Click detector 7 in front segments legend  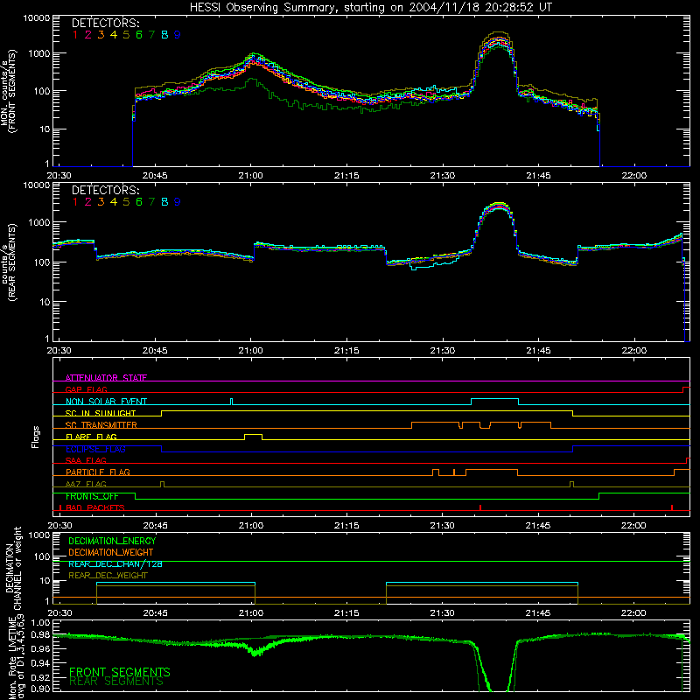click(151, 35)
